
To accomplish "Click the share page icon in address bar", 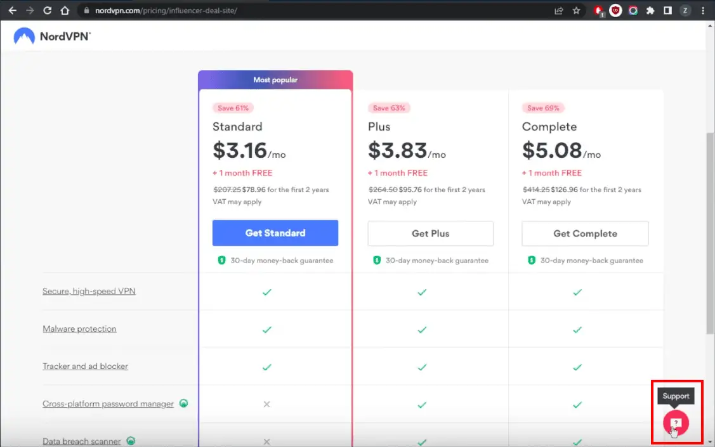I will point(558,11).
